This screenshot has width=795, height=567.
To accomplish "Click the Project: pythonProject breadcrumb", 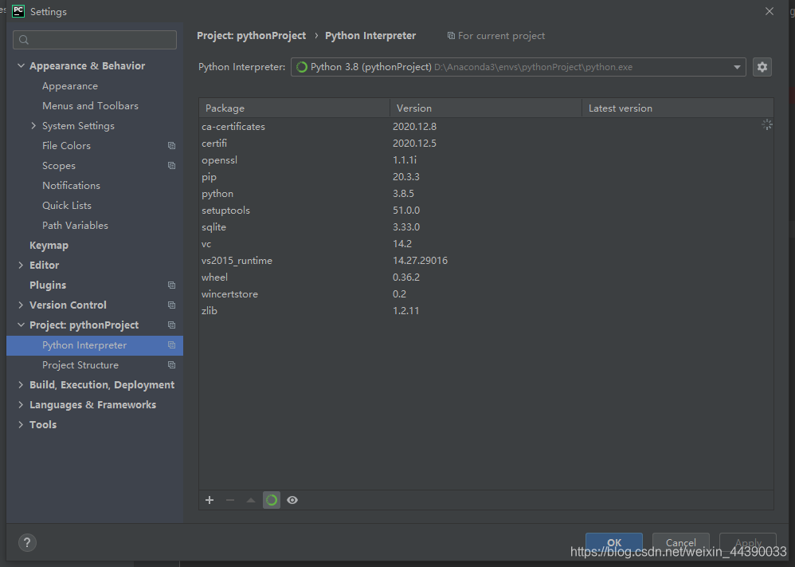I will click(252, 36).
